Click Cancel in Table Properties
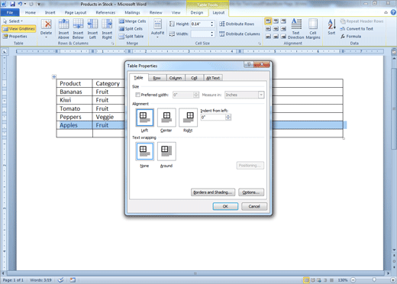Image resolution: width=397 pixels, height=284 pixels. pyautogui.click(x=254, y=206)
